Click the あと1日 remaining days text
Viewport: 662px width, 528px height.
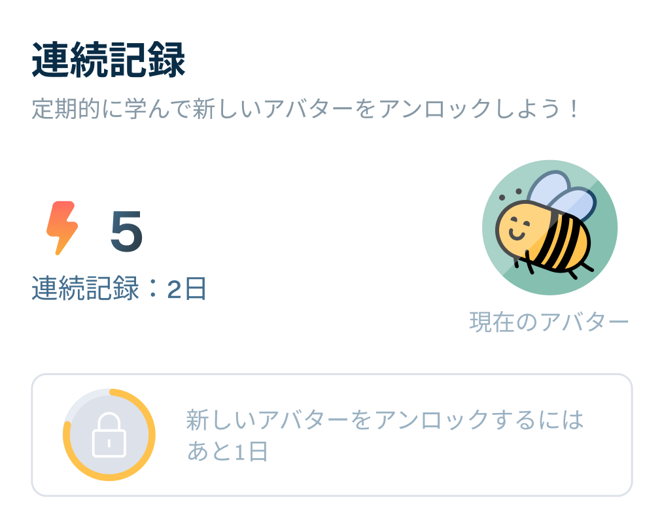pyautogui.click(x=228, y=452)
